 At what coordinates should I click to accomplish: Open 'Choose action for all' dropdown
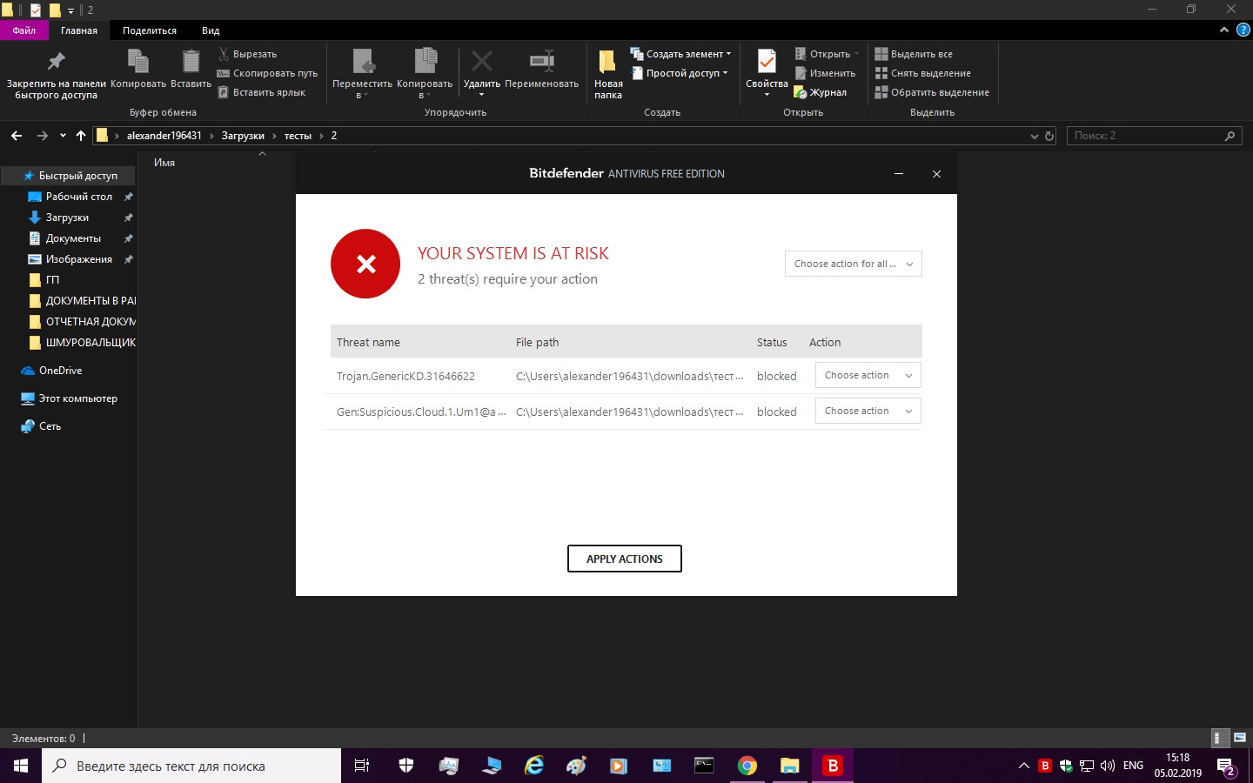tap(853, 264)
